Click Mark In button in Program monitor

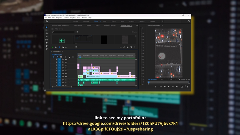155,87
